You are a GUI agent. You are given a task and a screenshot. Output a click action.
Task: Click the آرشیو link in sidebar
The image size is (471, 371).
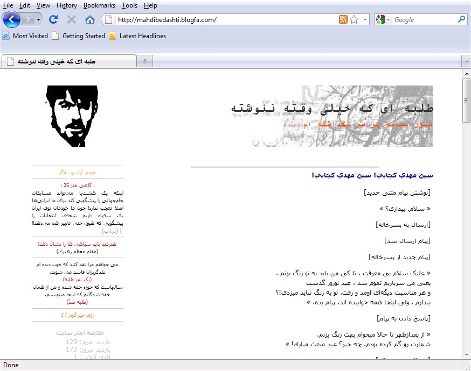(77, 173)
